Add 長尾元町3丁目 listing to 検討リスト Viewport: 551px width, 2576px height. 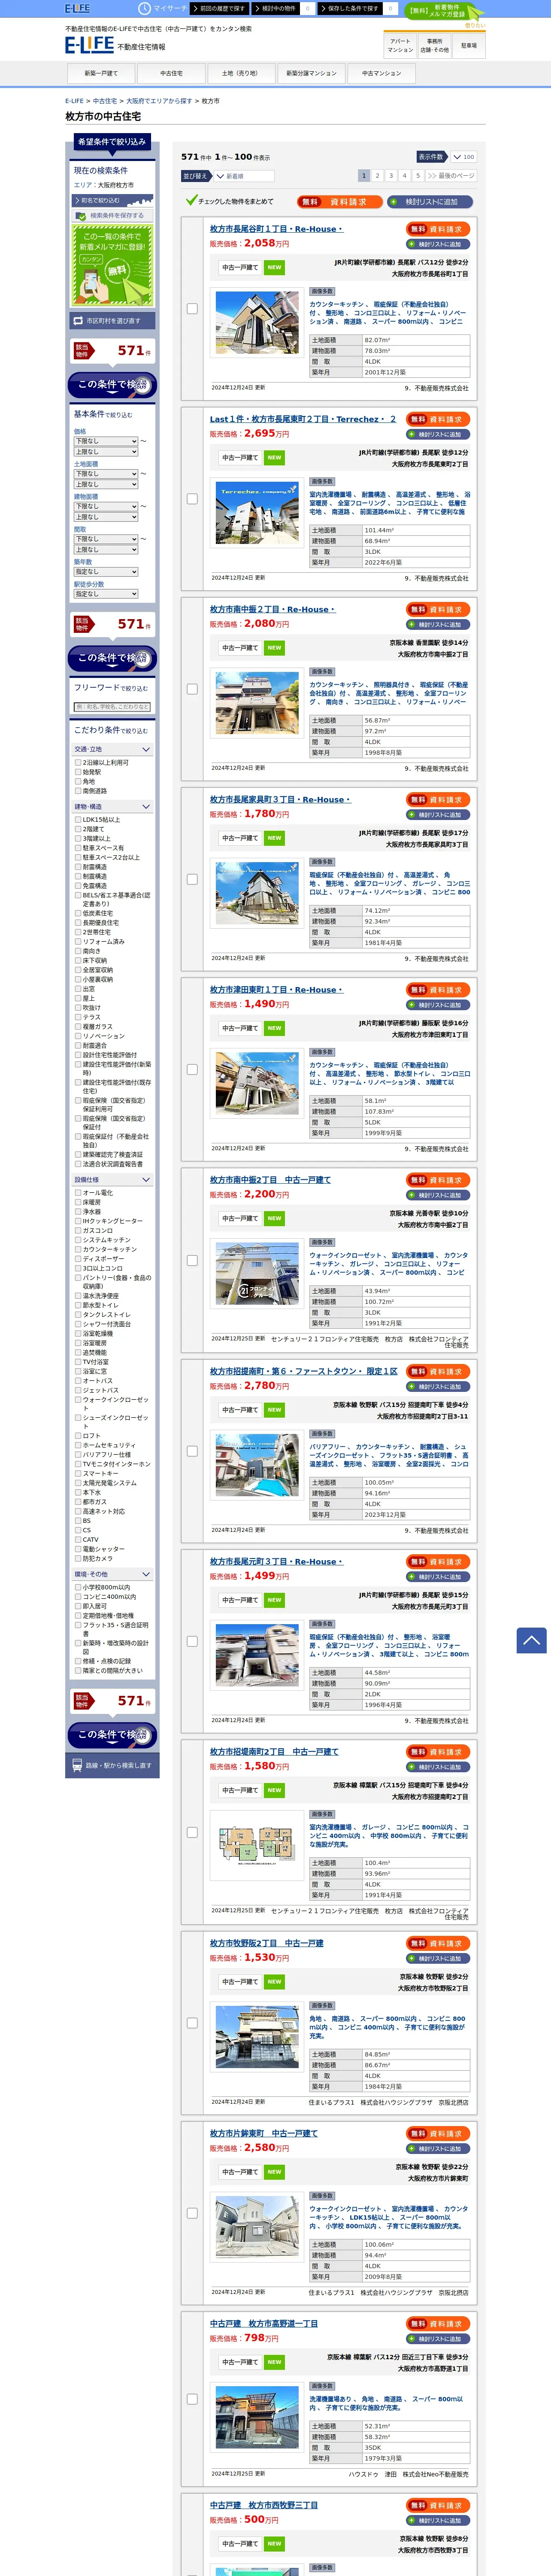click(438, 1577)
